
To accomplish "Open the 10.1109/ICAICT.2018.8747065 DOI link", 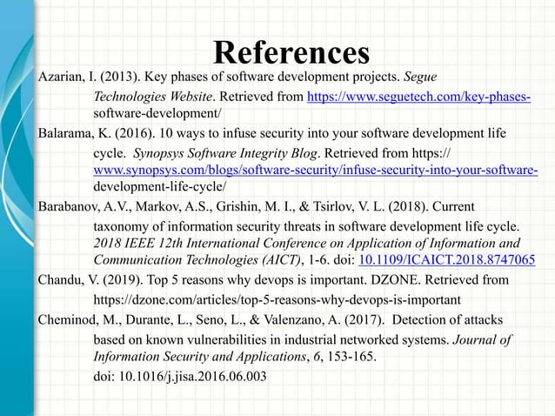I will (x=446, y=260).
